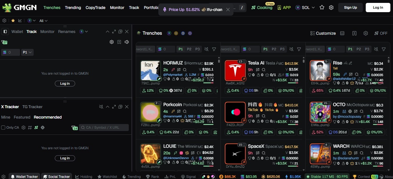This screenshot has width=393, height=179.
Task: Open the filter funnel in first Trenches column
Action: [x=214, y=49]
